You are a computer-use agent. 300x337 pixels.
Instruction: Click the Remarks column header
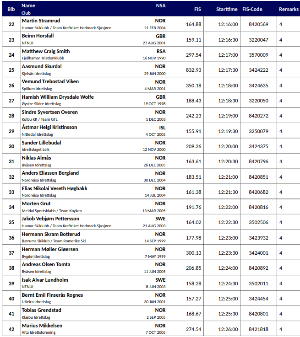click(x=289, y=9)
